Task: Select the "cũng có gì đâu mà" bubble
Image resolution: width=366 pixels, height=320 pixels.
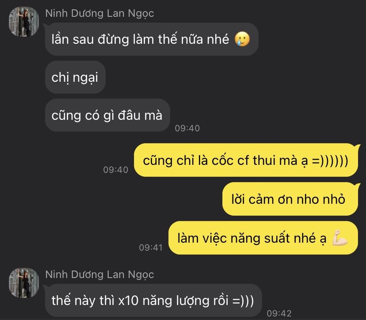Action: click(107, 115)
